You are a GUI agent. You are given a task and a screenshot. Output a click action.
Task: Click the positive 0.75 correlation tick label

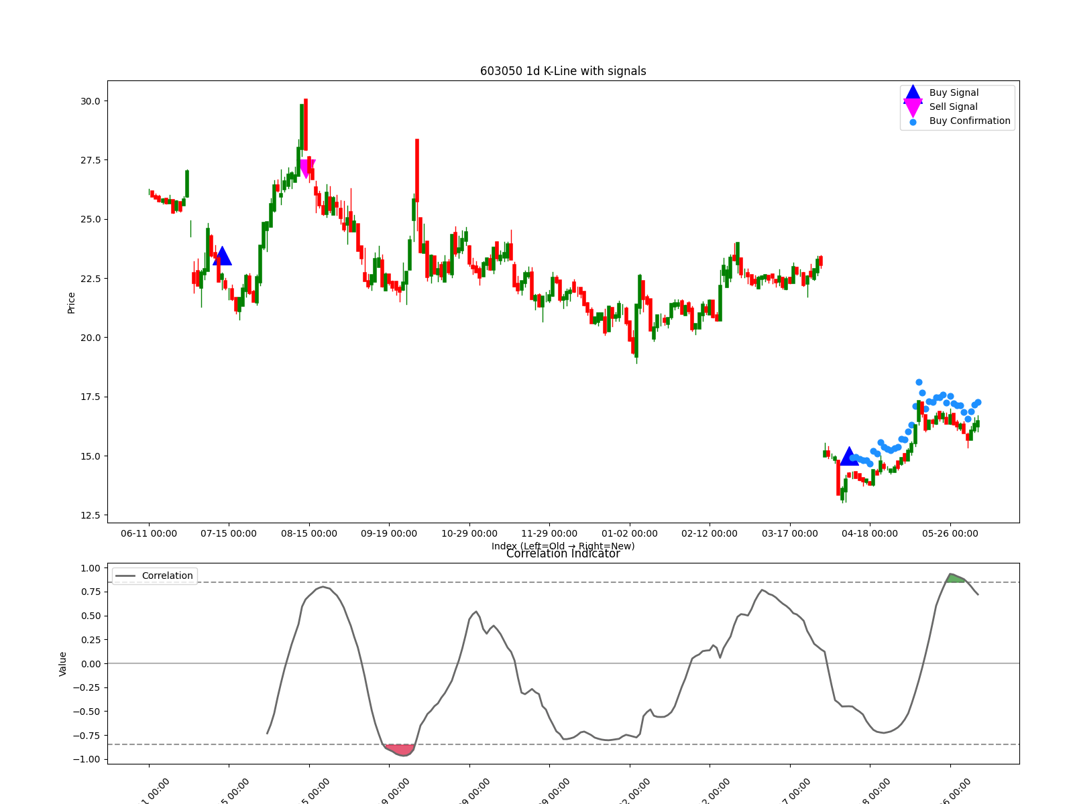90,592
